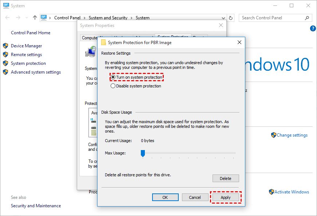Click the See also heading
The height and width of the screenshot is (216, 317).
tap(19, 197)
